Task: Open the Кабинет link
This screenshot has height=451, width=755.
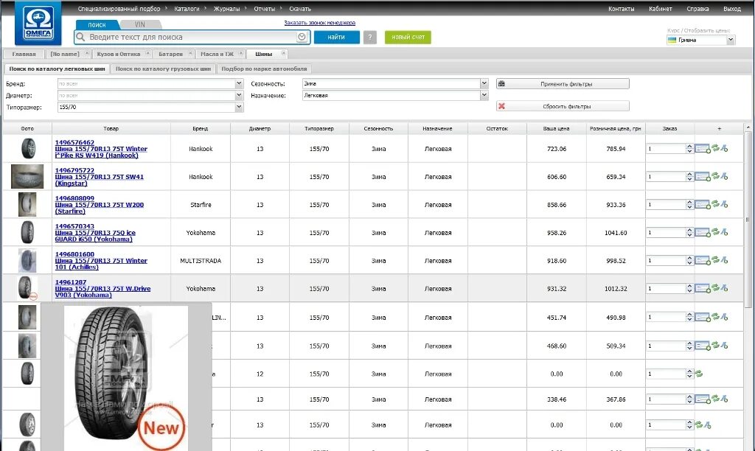Action: (660, 9)
